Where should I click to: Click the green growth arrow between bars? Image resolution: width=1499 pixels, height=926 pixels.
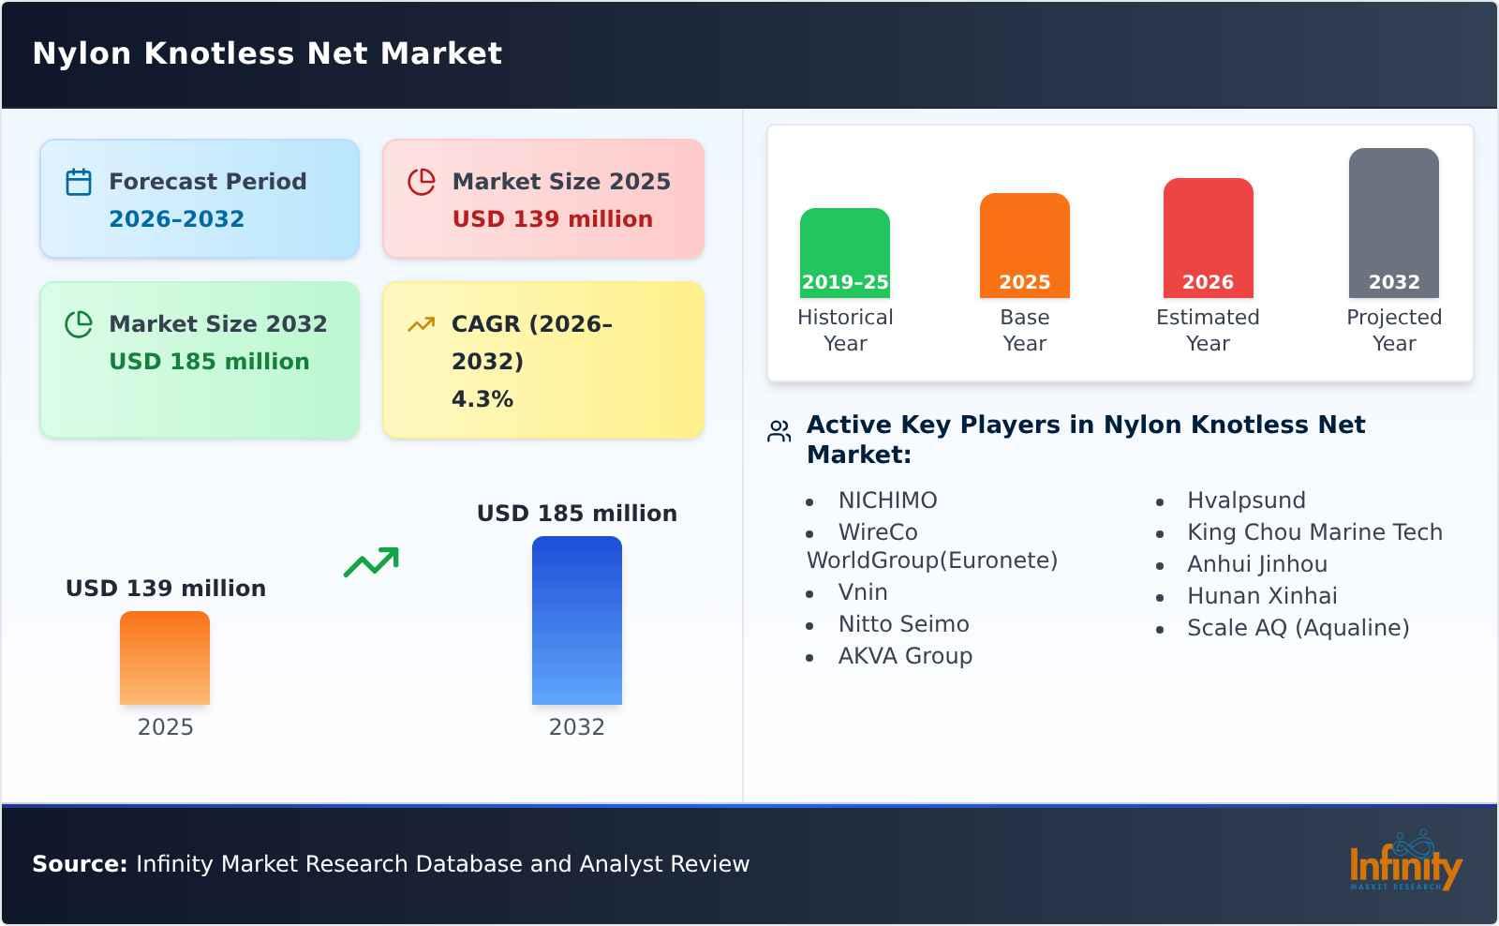[369, 562]
